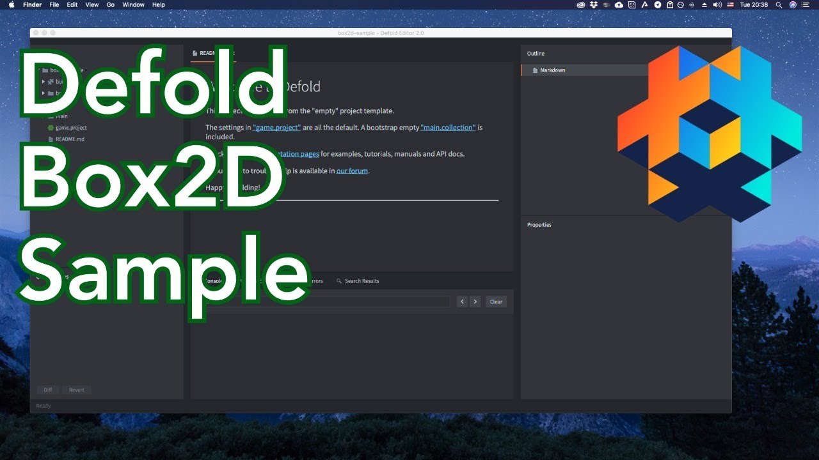This screenshot has width=819, height=460.
Task: Open the documentation pages link
Action: [297, 154]
